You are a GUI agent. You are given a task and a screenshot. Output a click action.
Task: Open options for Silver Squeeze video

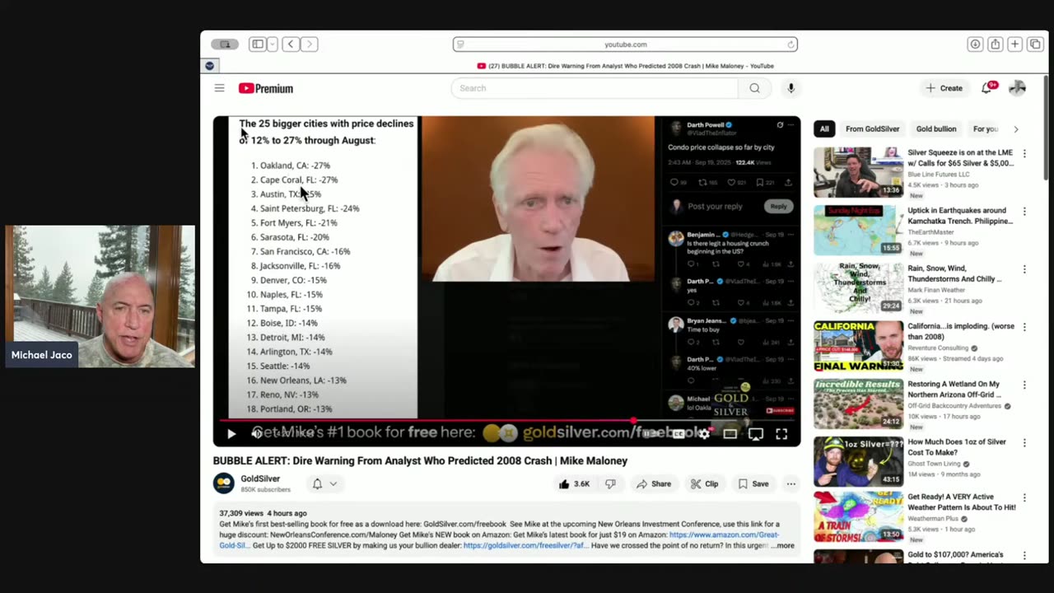click(x=1024, y=154)
